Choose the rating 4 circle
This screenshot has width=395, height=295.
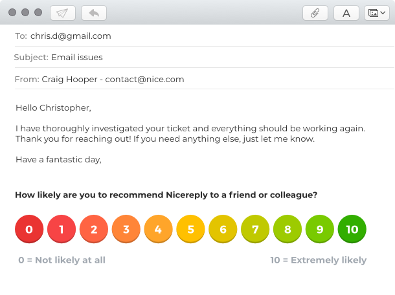pyautogui.click(x=158, y=229)
